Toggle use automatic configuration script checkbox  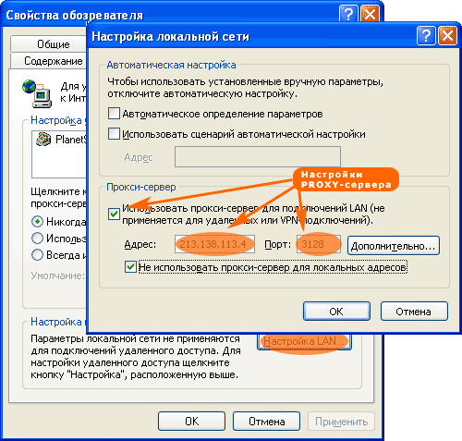pyautogui.click(x=114, y=134)
